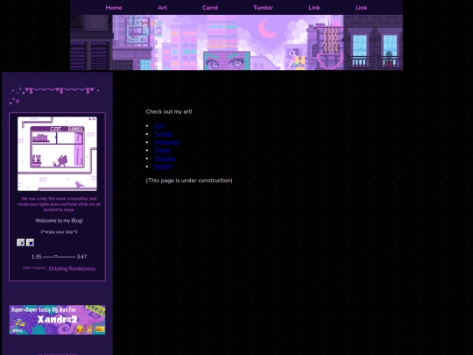Open the Reddit art link
Screen dimensions: 473x355
[163, 167]
